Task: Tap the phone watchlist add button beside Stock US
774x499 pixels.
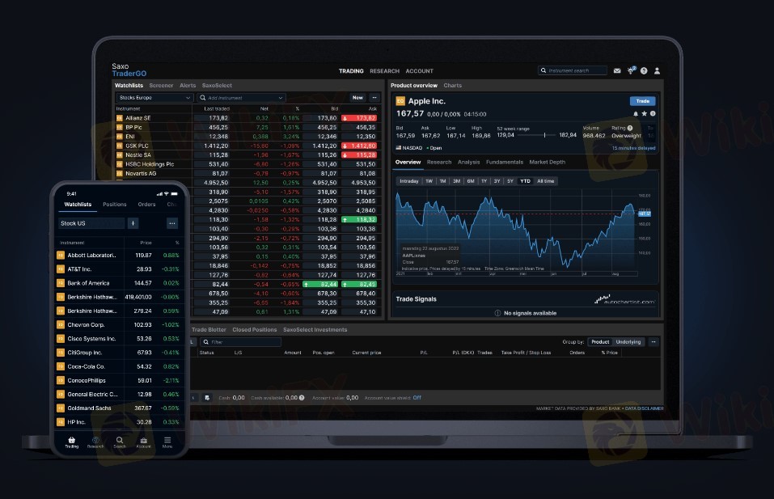Action: (x=133, y=223)
